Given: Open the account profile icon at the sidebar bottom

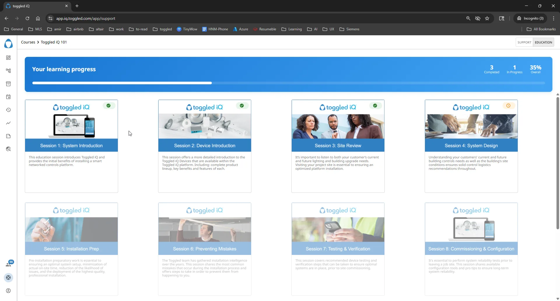Looking at the screenshot, I should pos(8,291).
